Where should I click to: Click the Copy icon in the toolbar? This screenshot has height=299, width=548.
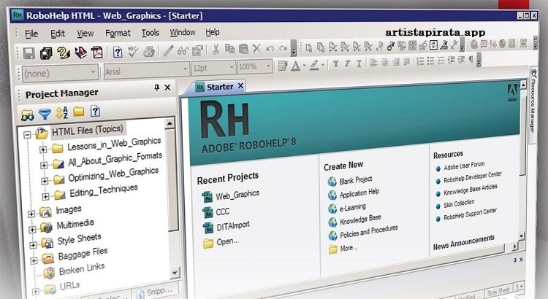point(229,49)
